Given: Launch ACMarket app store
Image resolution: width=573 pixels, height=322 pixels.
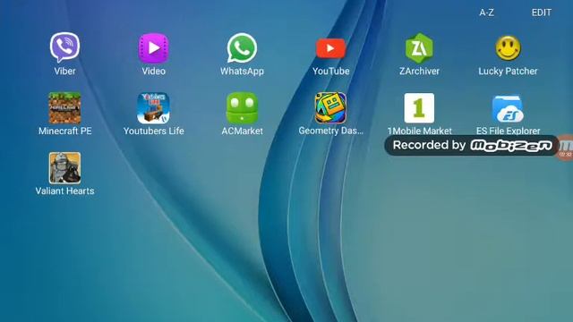Looking at the screenshot, I should pyautogui.click(x=242, y=107).
